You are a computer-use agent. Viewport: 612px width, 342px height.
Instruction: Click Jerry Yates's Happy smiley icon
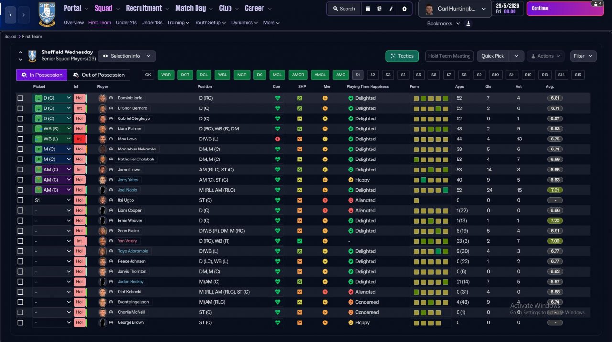[350, 180]
